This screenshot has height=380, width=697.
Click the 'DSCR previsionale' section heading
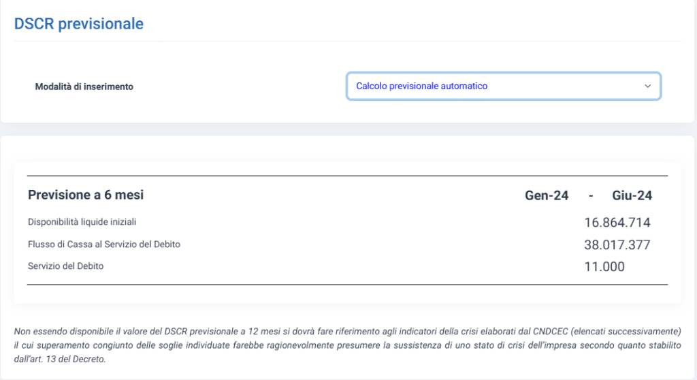(x=79, y=24)
